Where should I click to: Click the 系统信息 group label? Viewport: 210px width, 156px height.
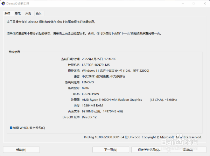pyautogui.click(x=14, y=52)
